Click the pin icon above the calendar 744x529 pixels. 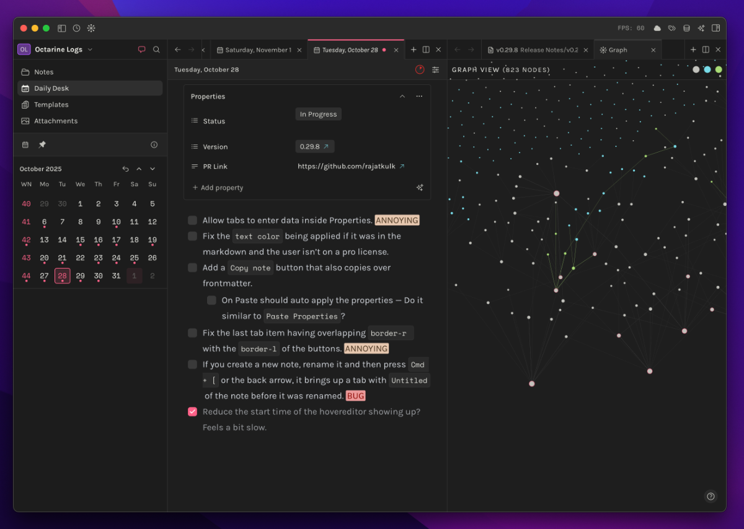[42, 144]
